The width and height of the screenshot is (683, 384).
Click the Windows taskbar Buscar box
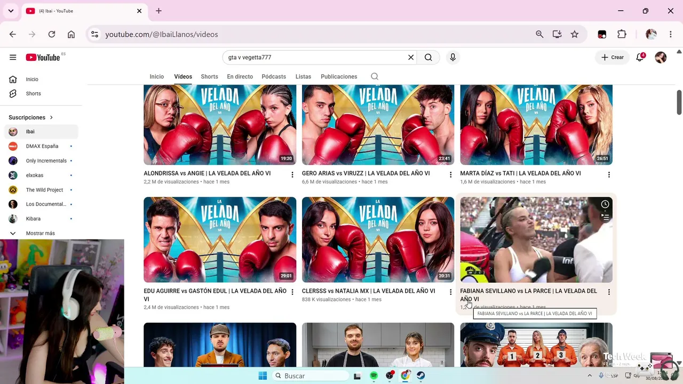(311, 375)
